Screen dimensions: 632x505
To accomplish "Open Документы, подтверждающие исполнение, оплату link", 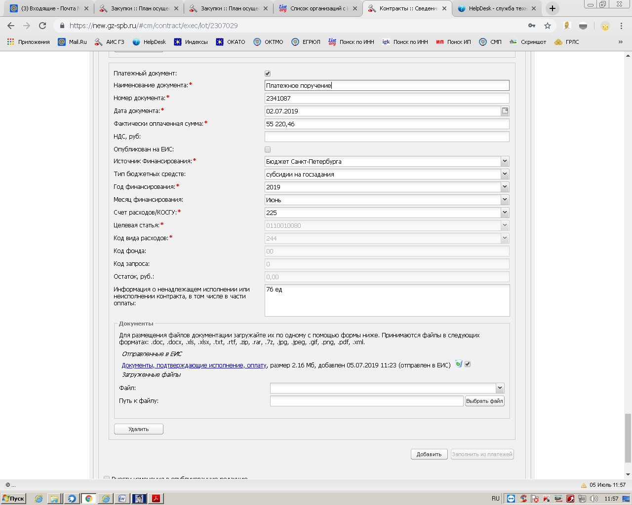I will click(194, 365).
